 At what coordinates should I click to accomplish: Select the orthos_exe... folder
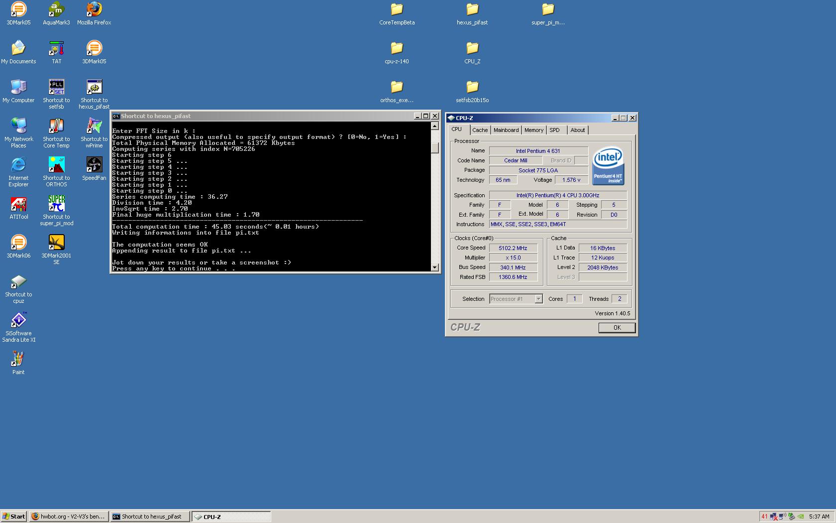(x=397, y=91)
